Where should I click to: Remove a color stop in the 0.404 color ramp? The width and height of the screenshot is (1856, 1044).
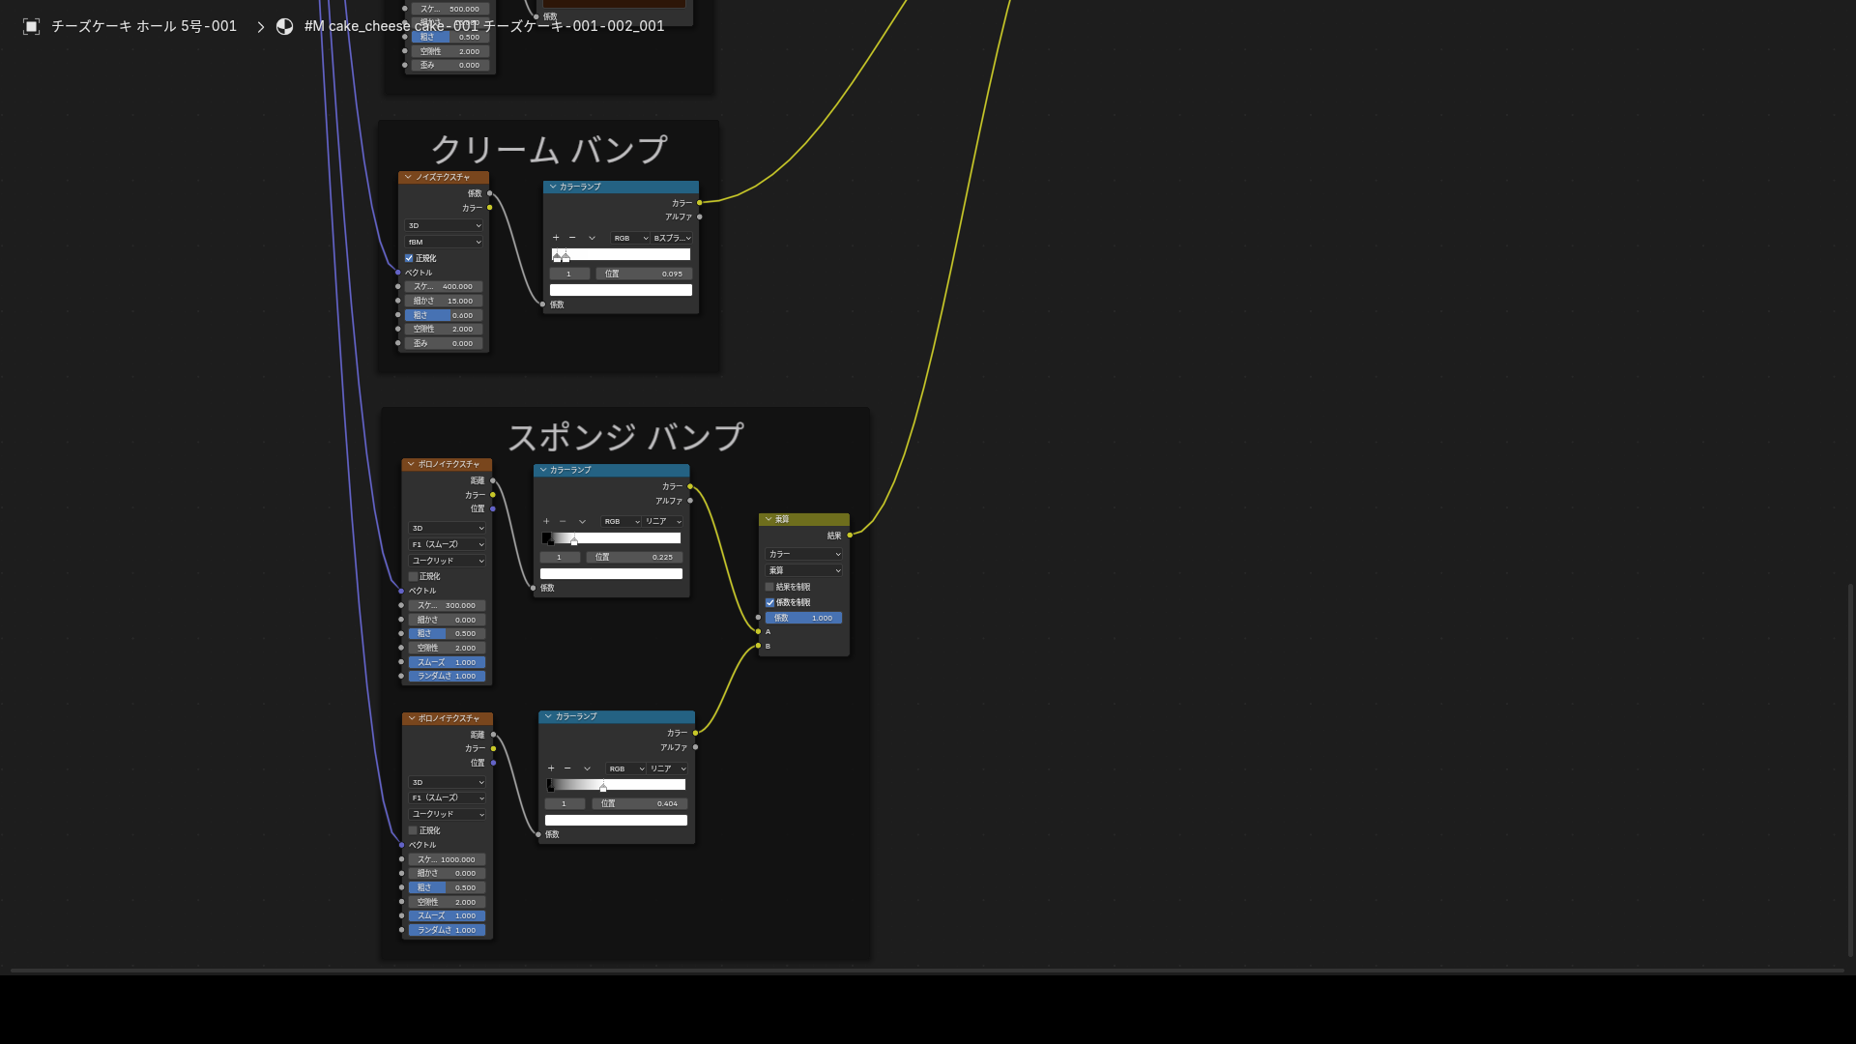[567, 768]
